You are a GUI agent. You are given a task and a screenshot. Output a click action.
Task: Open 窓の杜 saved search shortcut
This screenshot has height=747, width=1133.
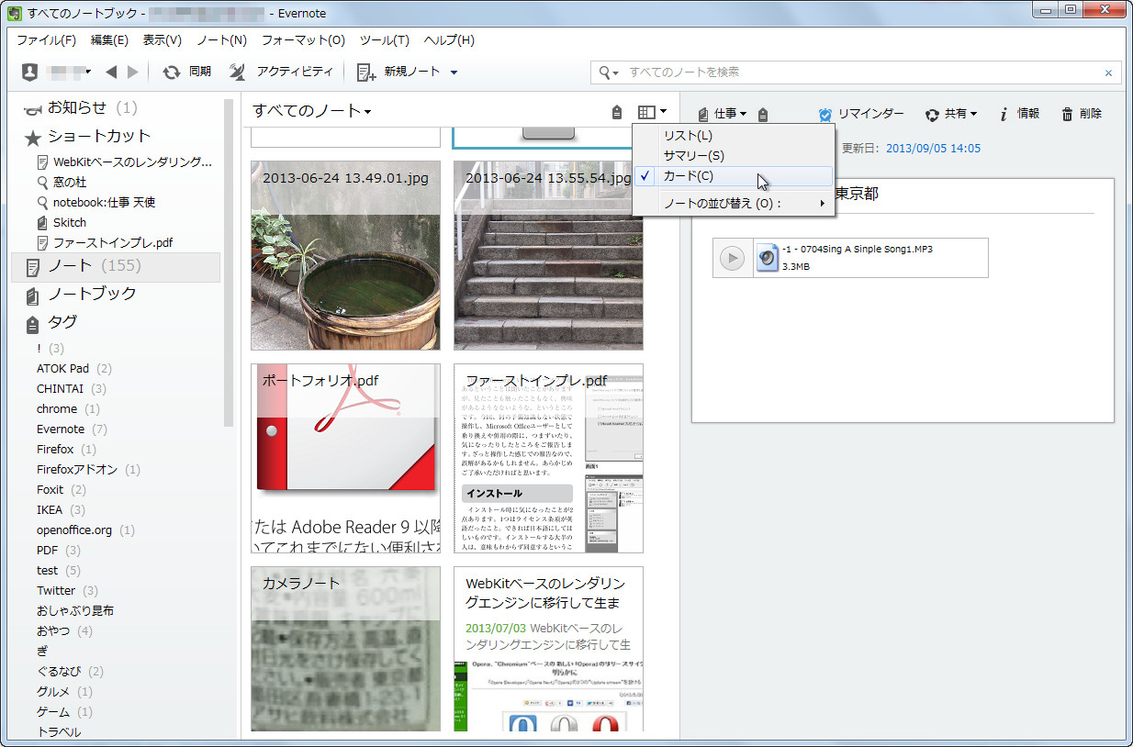tap(62, 182)
